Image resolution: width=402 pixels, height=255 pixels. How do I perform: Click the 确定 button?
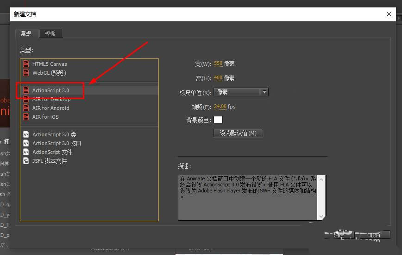click(x=339, y=235)
